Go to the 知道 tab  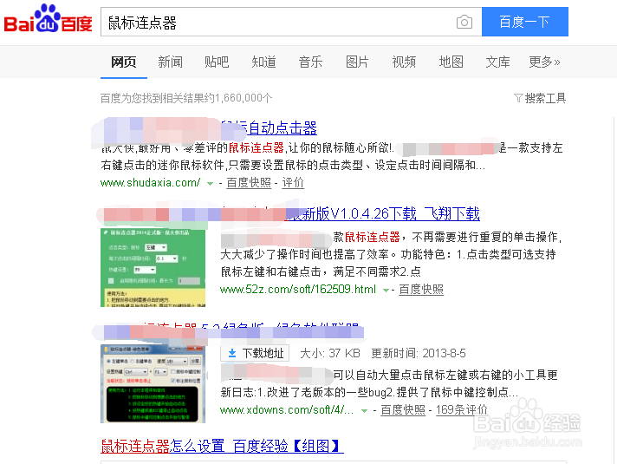click(x=263, y=62)
